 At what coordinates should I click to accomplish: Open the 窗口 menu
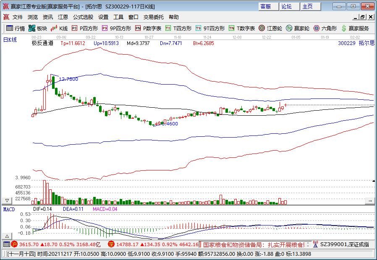coord(134,17)
